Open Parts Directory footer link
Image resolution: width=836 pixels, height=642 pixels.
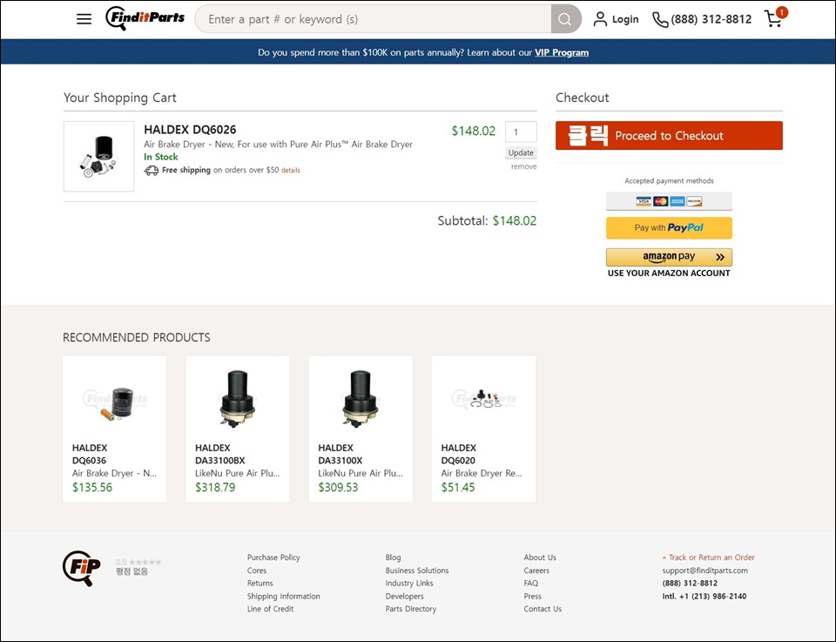[410, 609]
